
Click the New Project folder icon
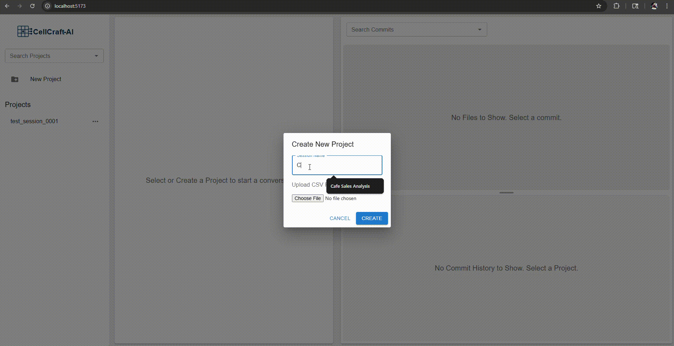(x=15, y=79)
